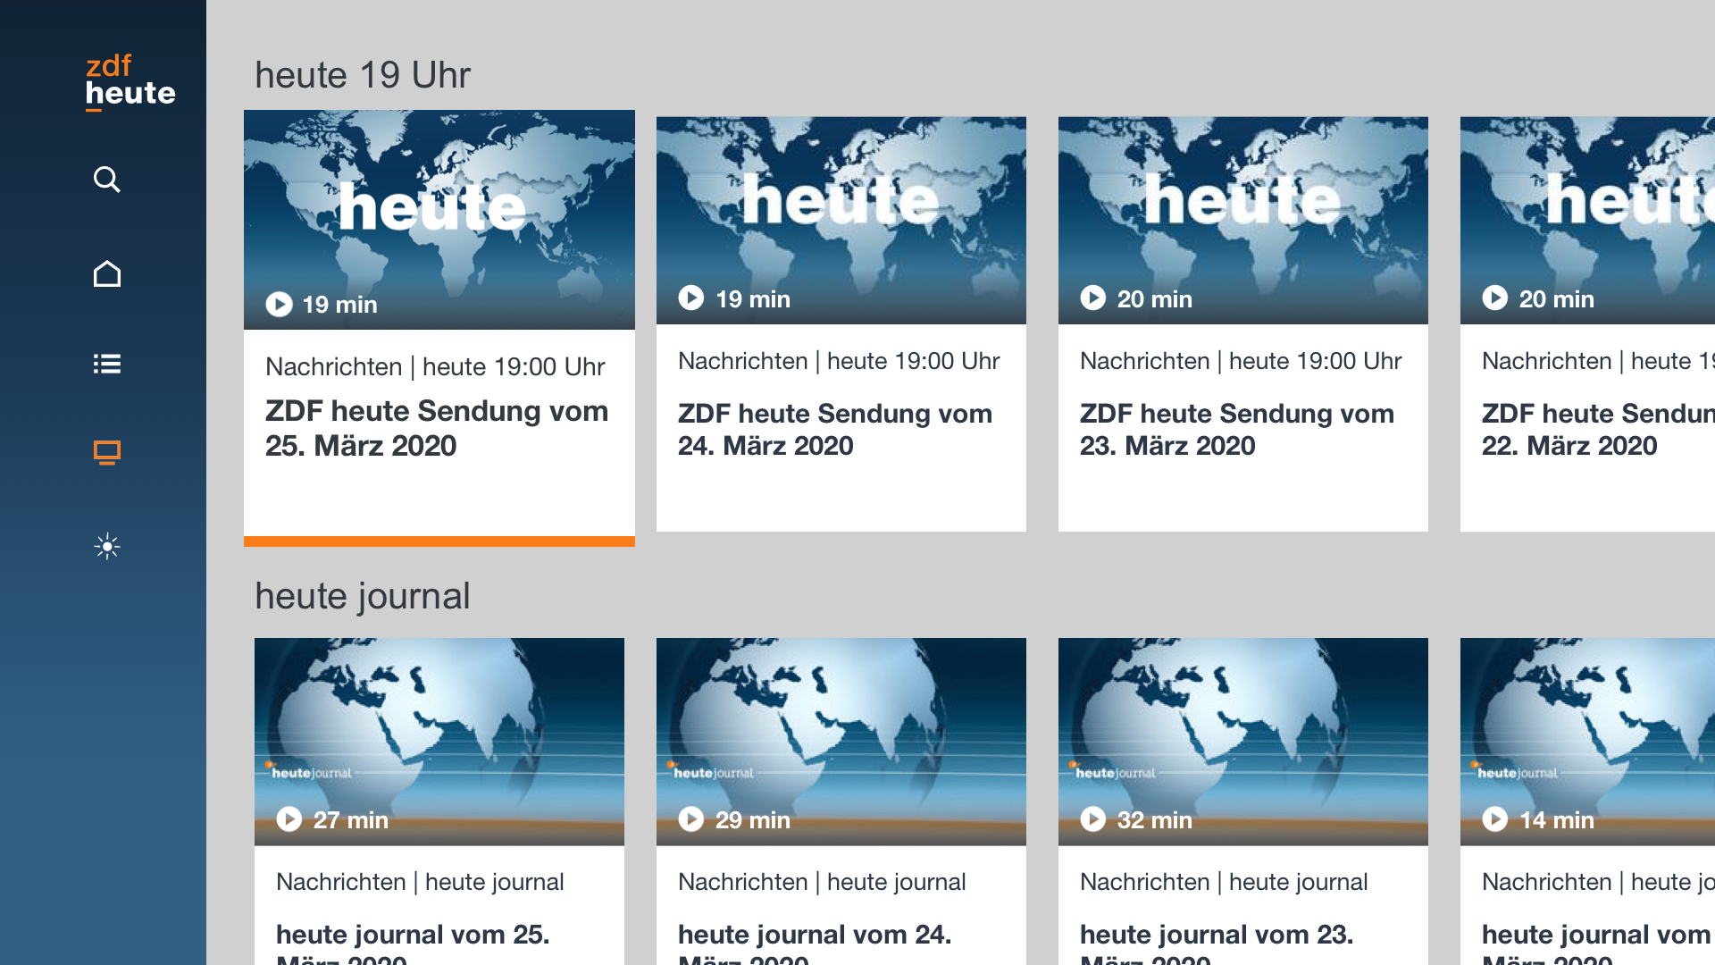This screenshot has height=965, width=1715.
Task: Click the zdf heute logo
Action: click(130, 81)
